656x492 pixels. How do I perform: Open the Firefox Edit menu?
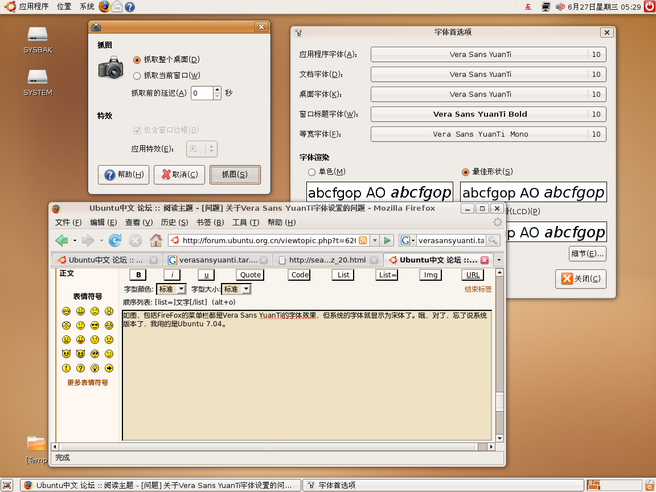coord(104,223)
